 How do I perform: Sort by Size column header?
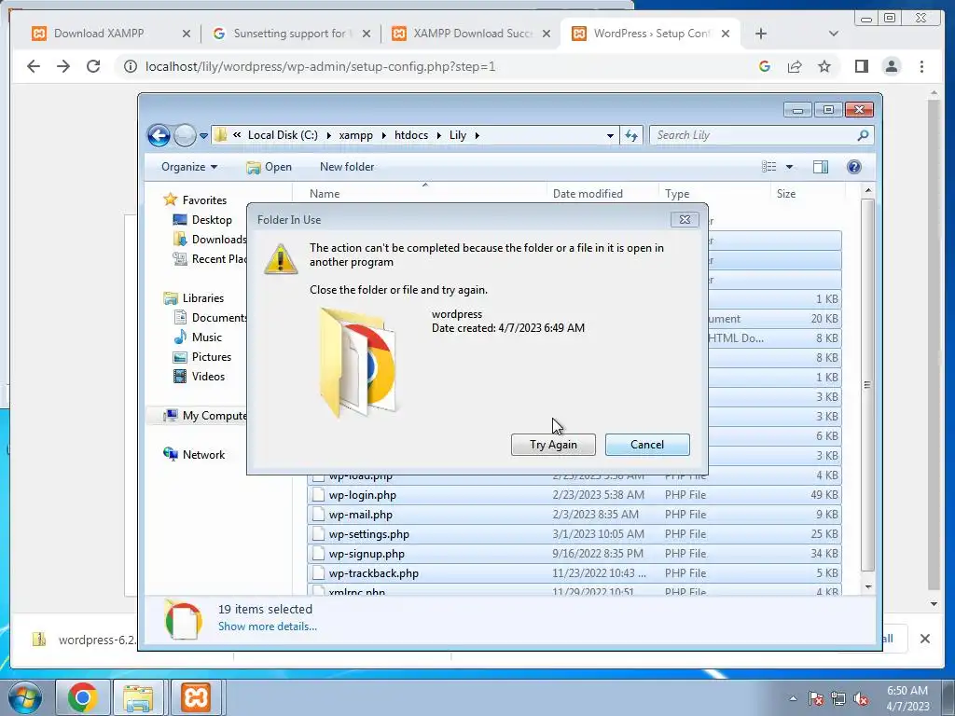pos(785,194)
